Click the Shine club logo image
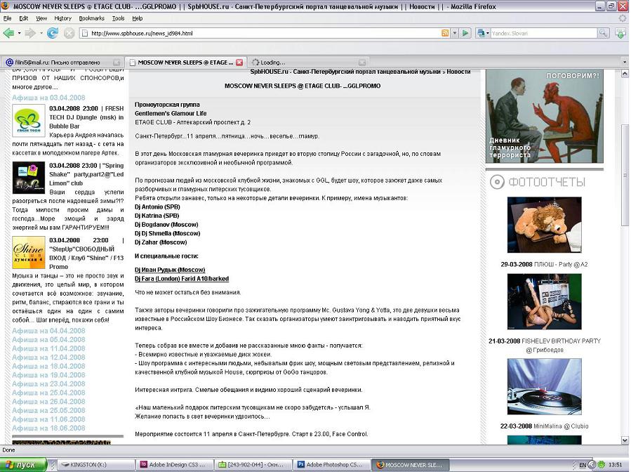 pyautogui.click(x=28, y=252)
